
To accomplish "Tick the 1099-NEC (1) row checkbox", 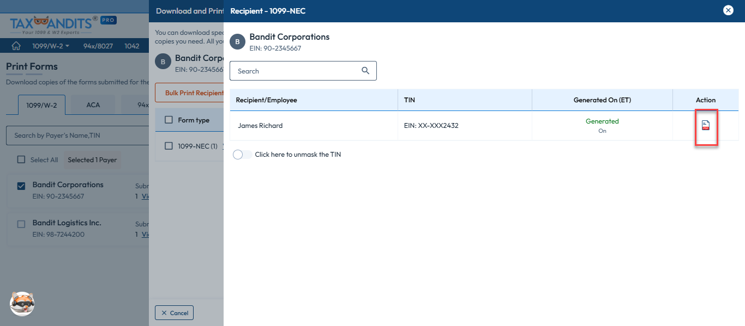I will 169,146.
